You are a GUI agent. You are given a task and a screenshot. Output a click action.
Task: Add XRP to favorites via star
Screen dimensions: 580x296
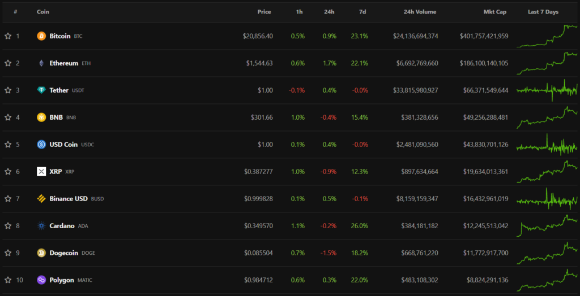point(8,172)
